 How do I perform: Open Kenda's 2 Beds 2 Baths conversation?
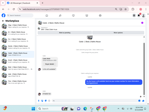pyautogui.click(x=18, y=47)
